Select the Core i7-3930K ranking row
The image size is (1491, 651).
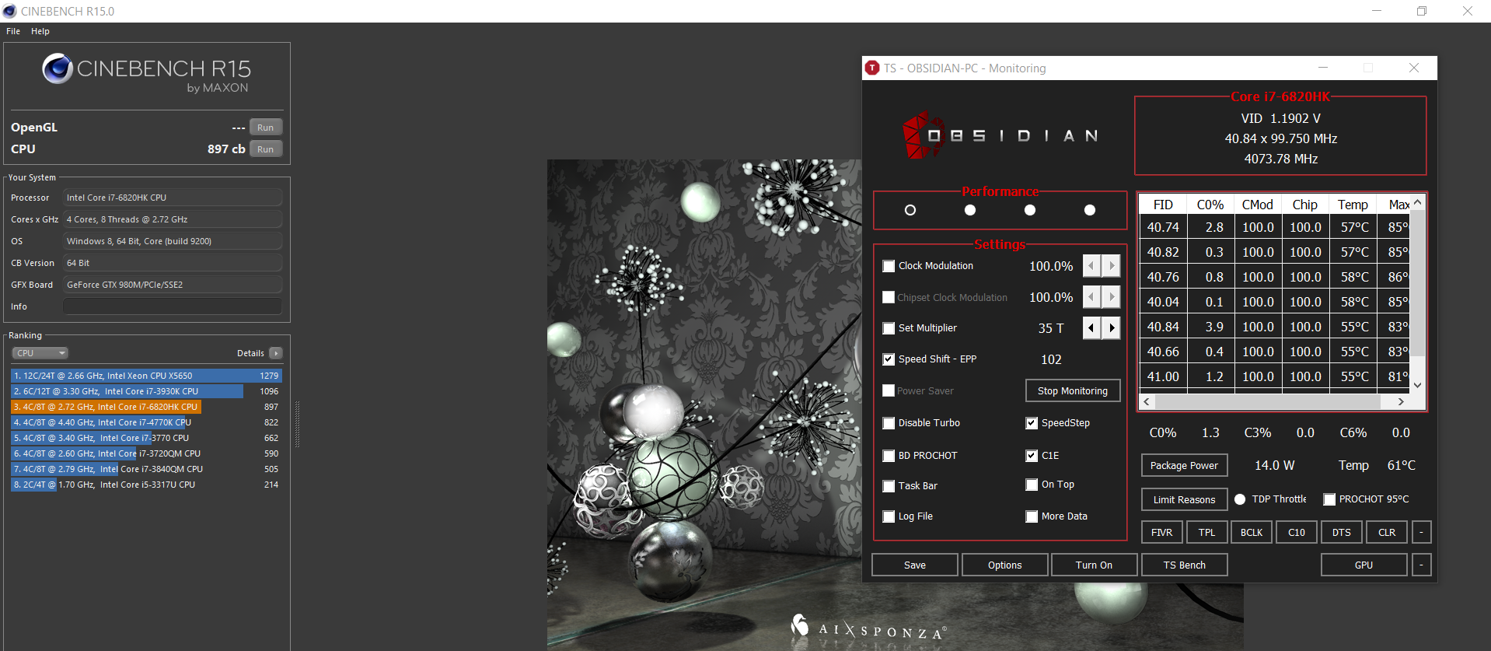coord(146,391)
